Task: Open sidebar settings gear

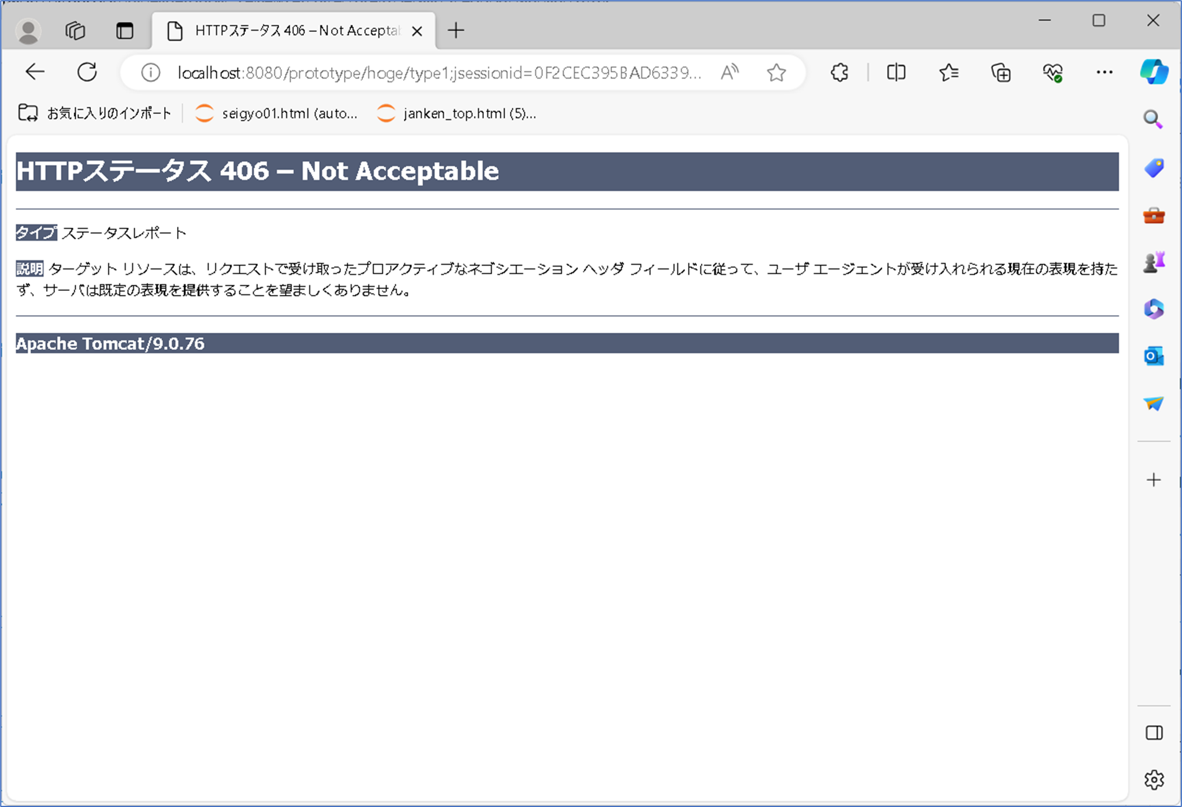Action: click(1154, 780)
